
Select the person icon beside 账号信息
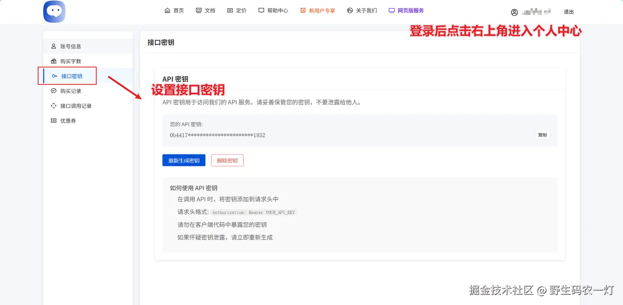pos(53,46)
